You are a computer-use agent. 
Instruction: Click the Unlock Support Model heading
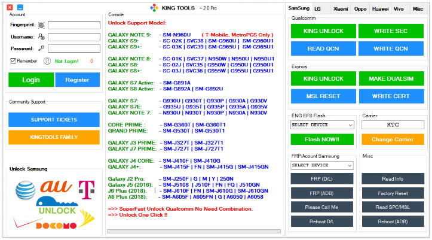[x=137, y=23]
